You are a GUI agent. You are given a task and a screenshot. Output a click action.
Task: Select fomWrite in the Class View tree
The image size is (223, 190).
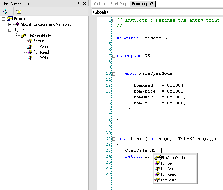[41, 58]
